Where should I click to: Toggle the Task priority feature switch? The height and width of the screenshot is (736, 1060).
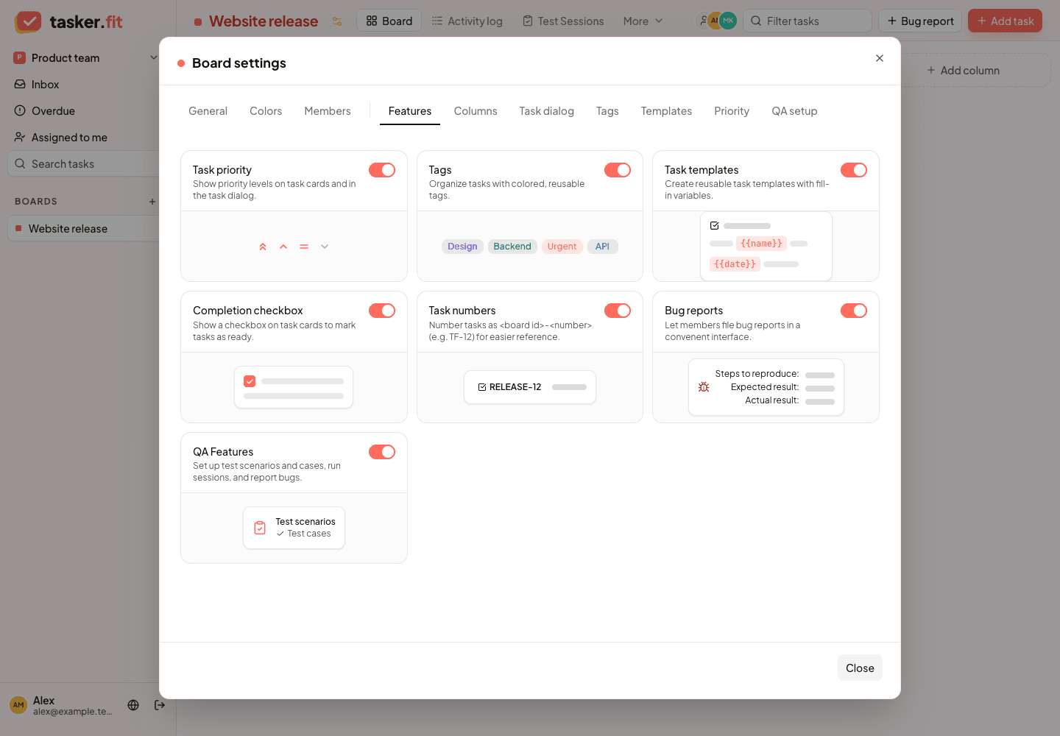coord(382,170)
